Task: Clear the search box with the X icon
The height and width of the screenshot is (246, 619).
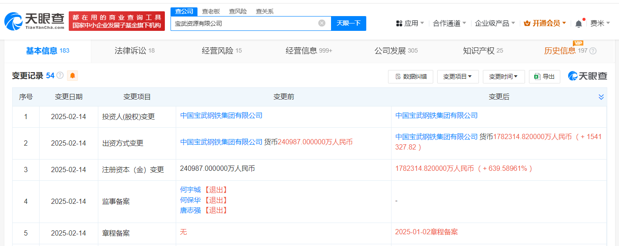Action: [x=321, y=23]
